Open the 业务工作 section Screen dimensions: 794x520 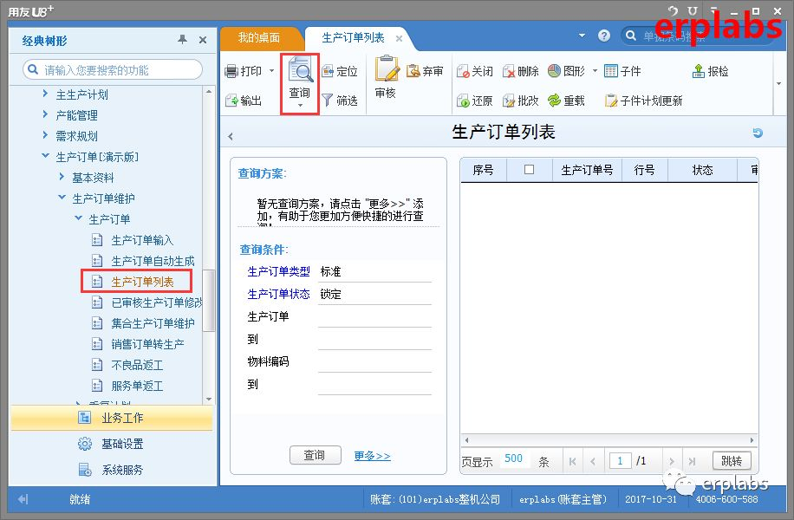tap(112, 418)
